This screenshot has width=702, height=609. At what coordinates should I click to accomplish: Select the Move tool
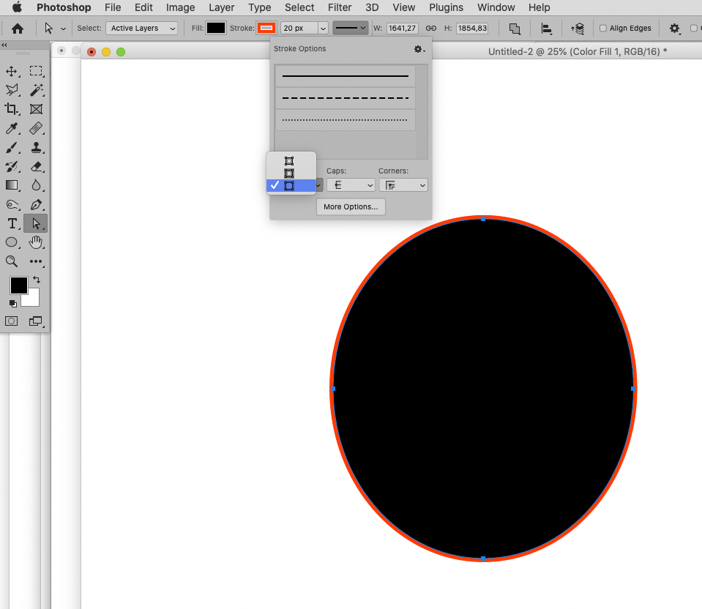click(11, 71)
